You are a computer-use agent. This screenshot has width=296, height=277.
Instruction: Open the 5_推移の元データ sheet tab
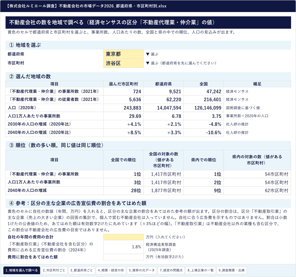[x=142, y=270]
